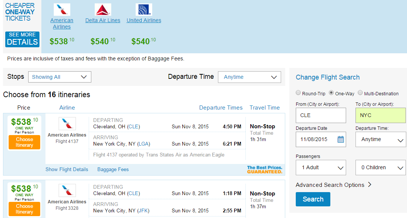Click American Airlines logo for Flight 3328
The width and height of the screenshot is (407, 218).
tap(67, 191)
